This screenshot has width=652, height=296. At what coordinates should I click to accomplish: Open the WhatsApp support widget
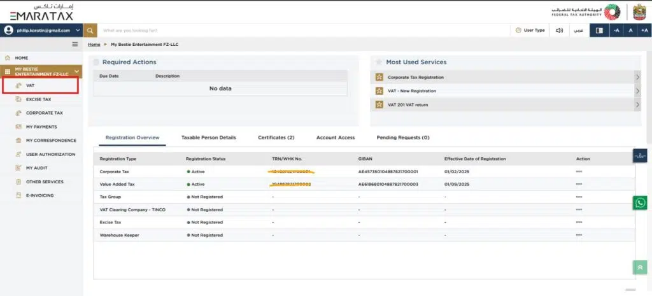(641, 202)
